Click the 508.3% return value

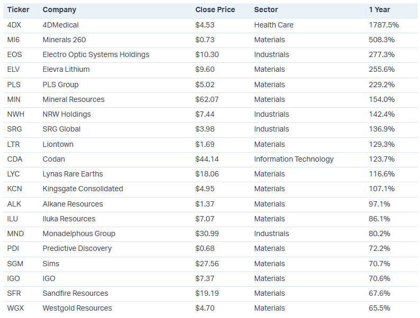pos(382,40)
